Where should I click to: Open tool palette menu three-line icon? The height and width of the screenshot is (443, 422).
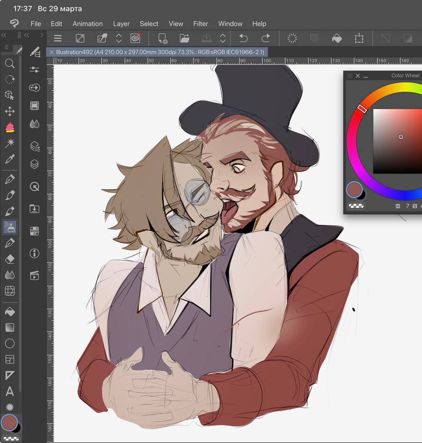(x=7, y=47)
